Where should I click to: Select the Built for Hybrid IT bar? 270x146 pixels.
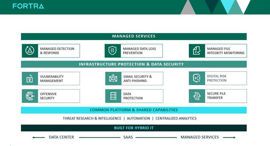134,128
